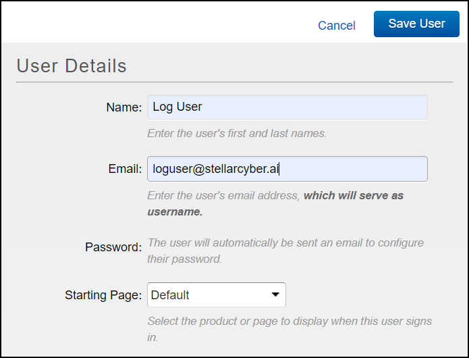The width and height of the screenshot is (469, 358).
Task: Click the loguser@stellarcyber.ai email text
Action: [x=216, y=169]
